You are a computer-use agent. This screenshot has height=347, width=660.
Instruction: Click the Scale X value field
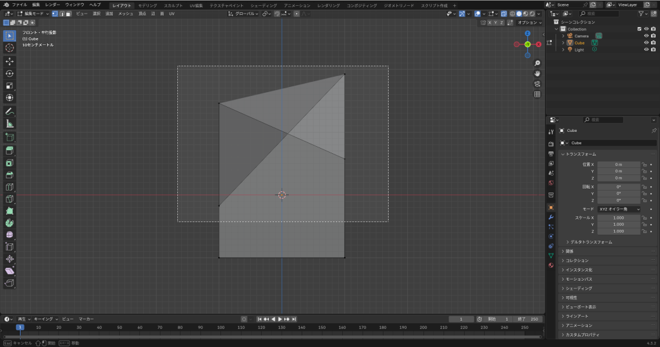click(x=618, y=218)
